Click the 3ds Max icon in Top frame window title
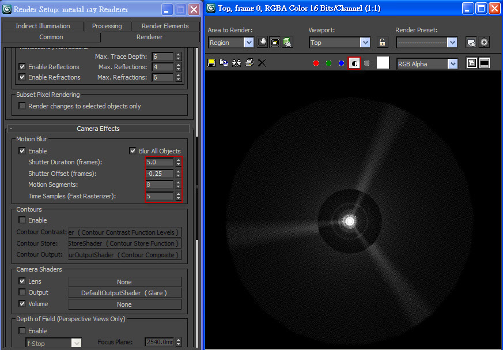Screen dimensions: 503x350 (211, 8)
